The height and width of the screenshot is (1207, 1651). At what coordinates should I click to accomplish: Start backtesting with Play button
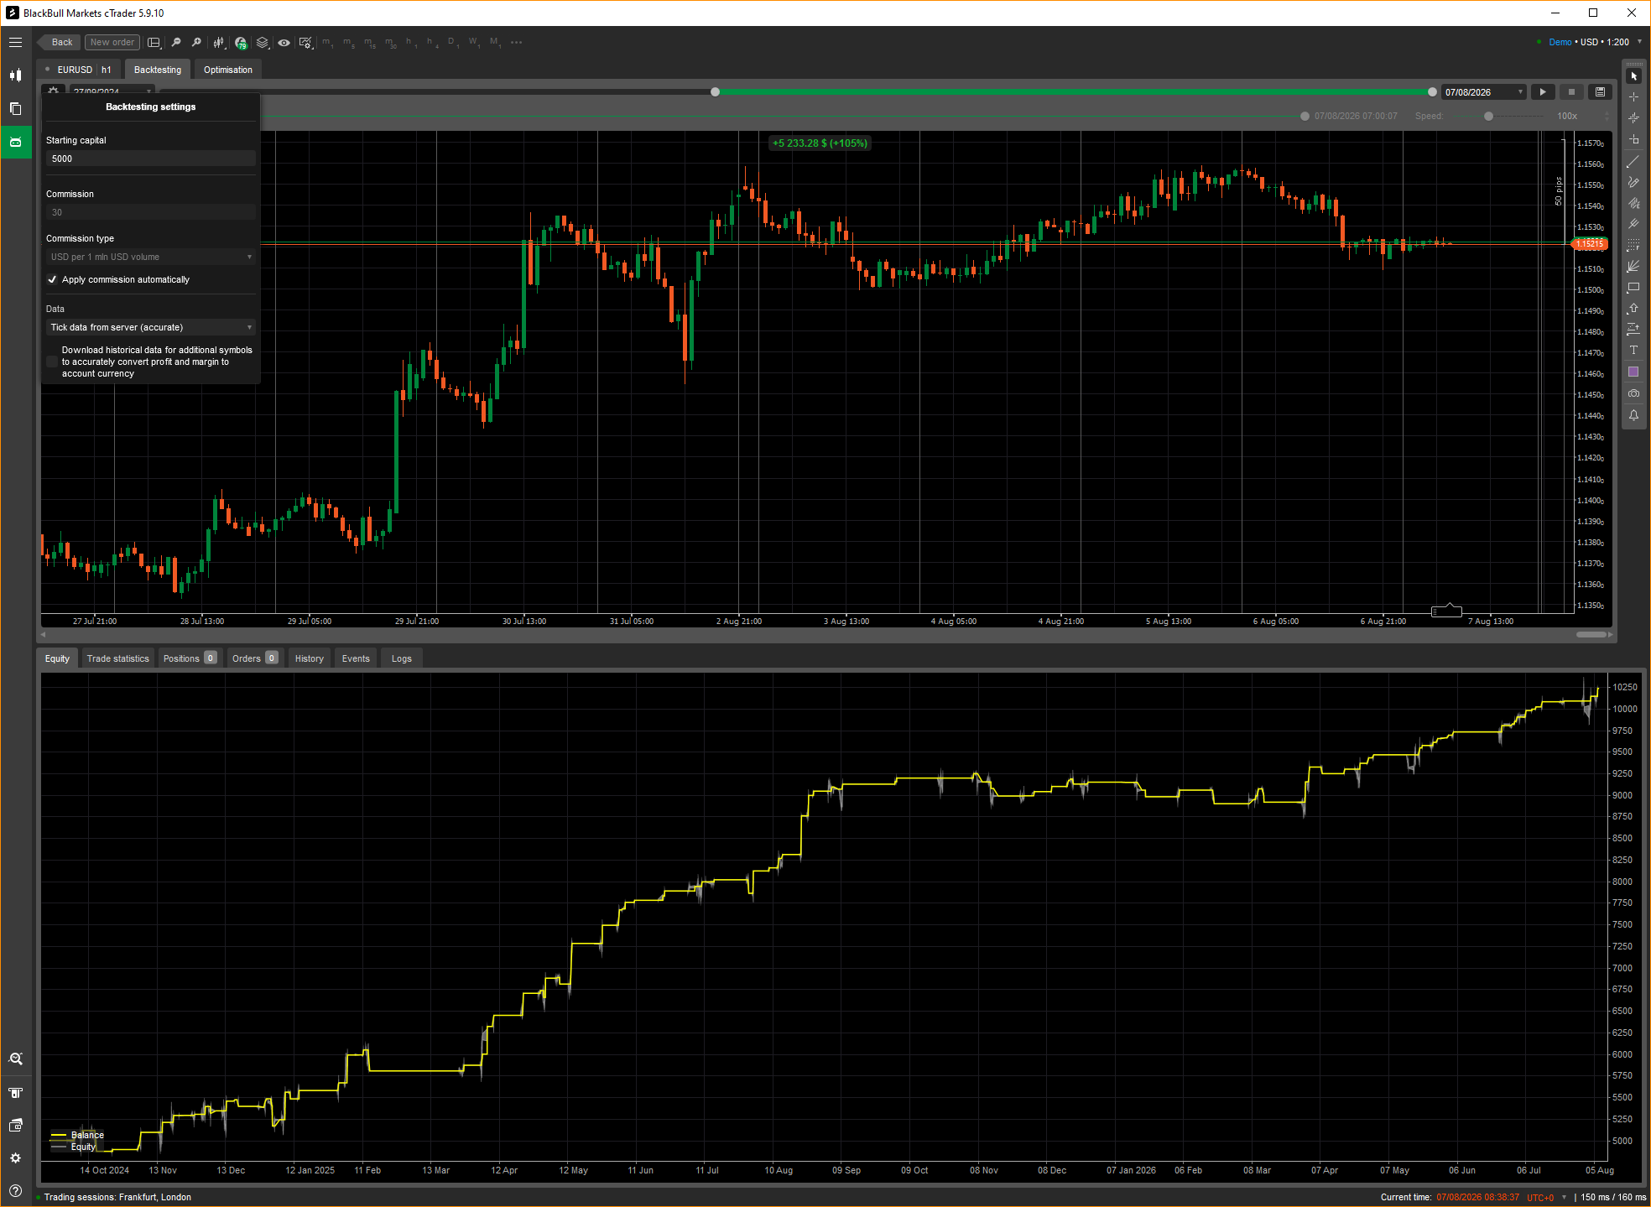pyautogui.click(x=1543, y=92)
